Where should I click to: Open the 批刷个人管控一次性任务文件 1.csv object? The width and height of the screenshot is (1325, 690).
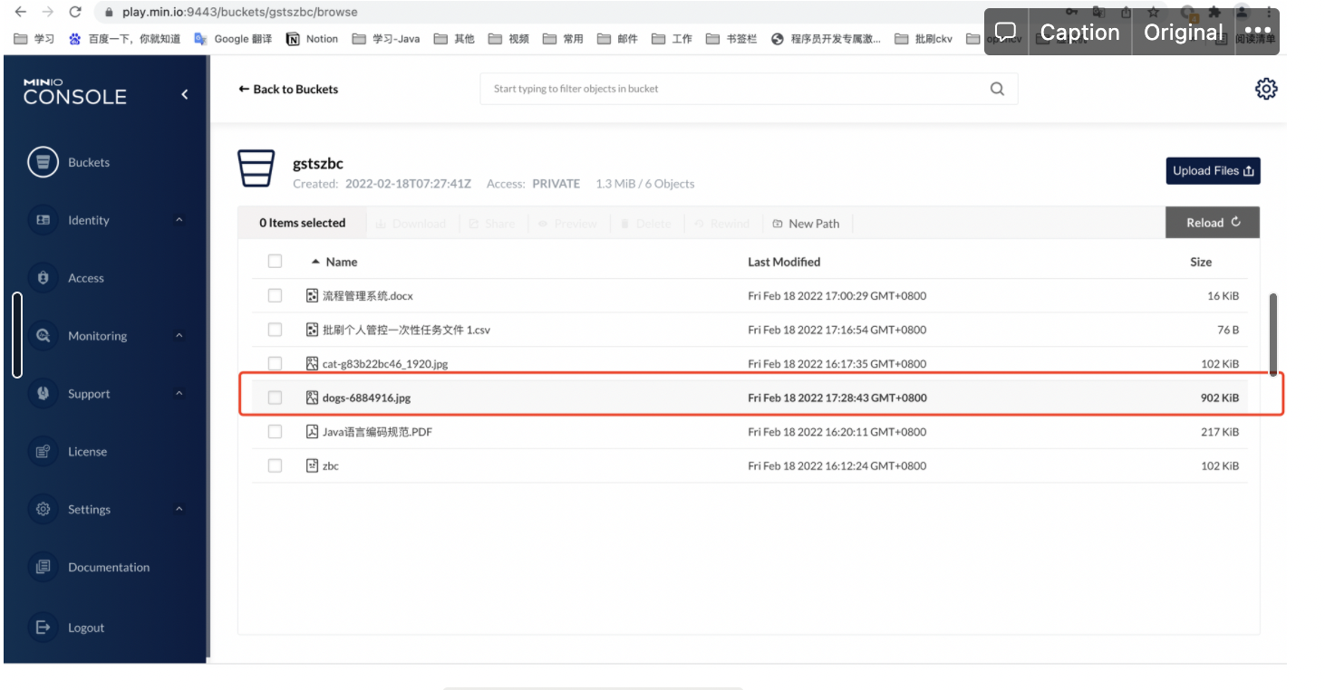coord(406,330)
